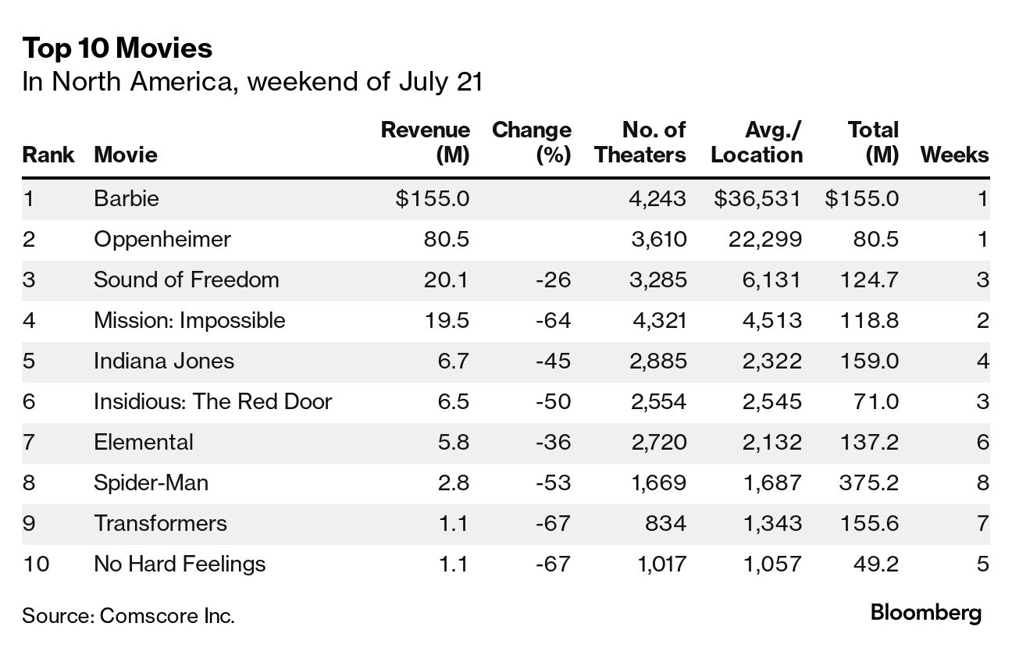Click the subtitle In North America text
1012x648 pixels.
point(252,81)
